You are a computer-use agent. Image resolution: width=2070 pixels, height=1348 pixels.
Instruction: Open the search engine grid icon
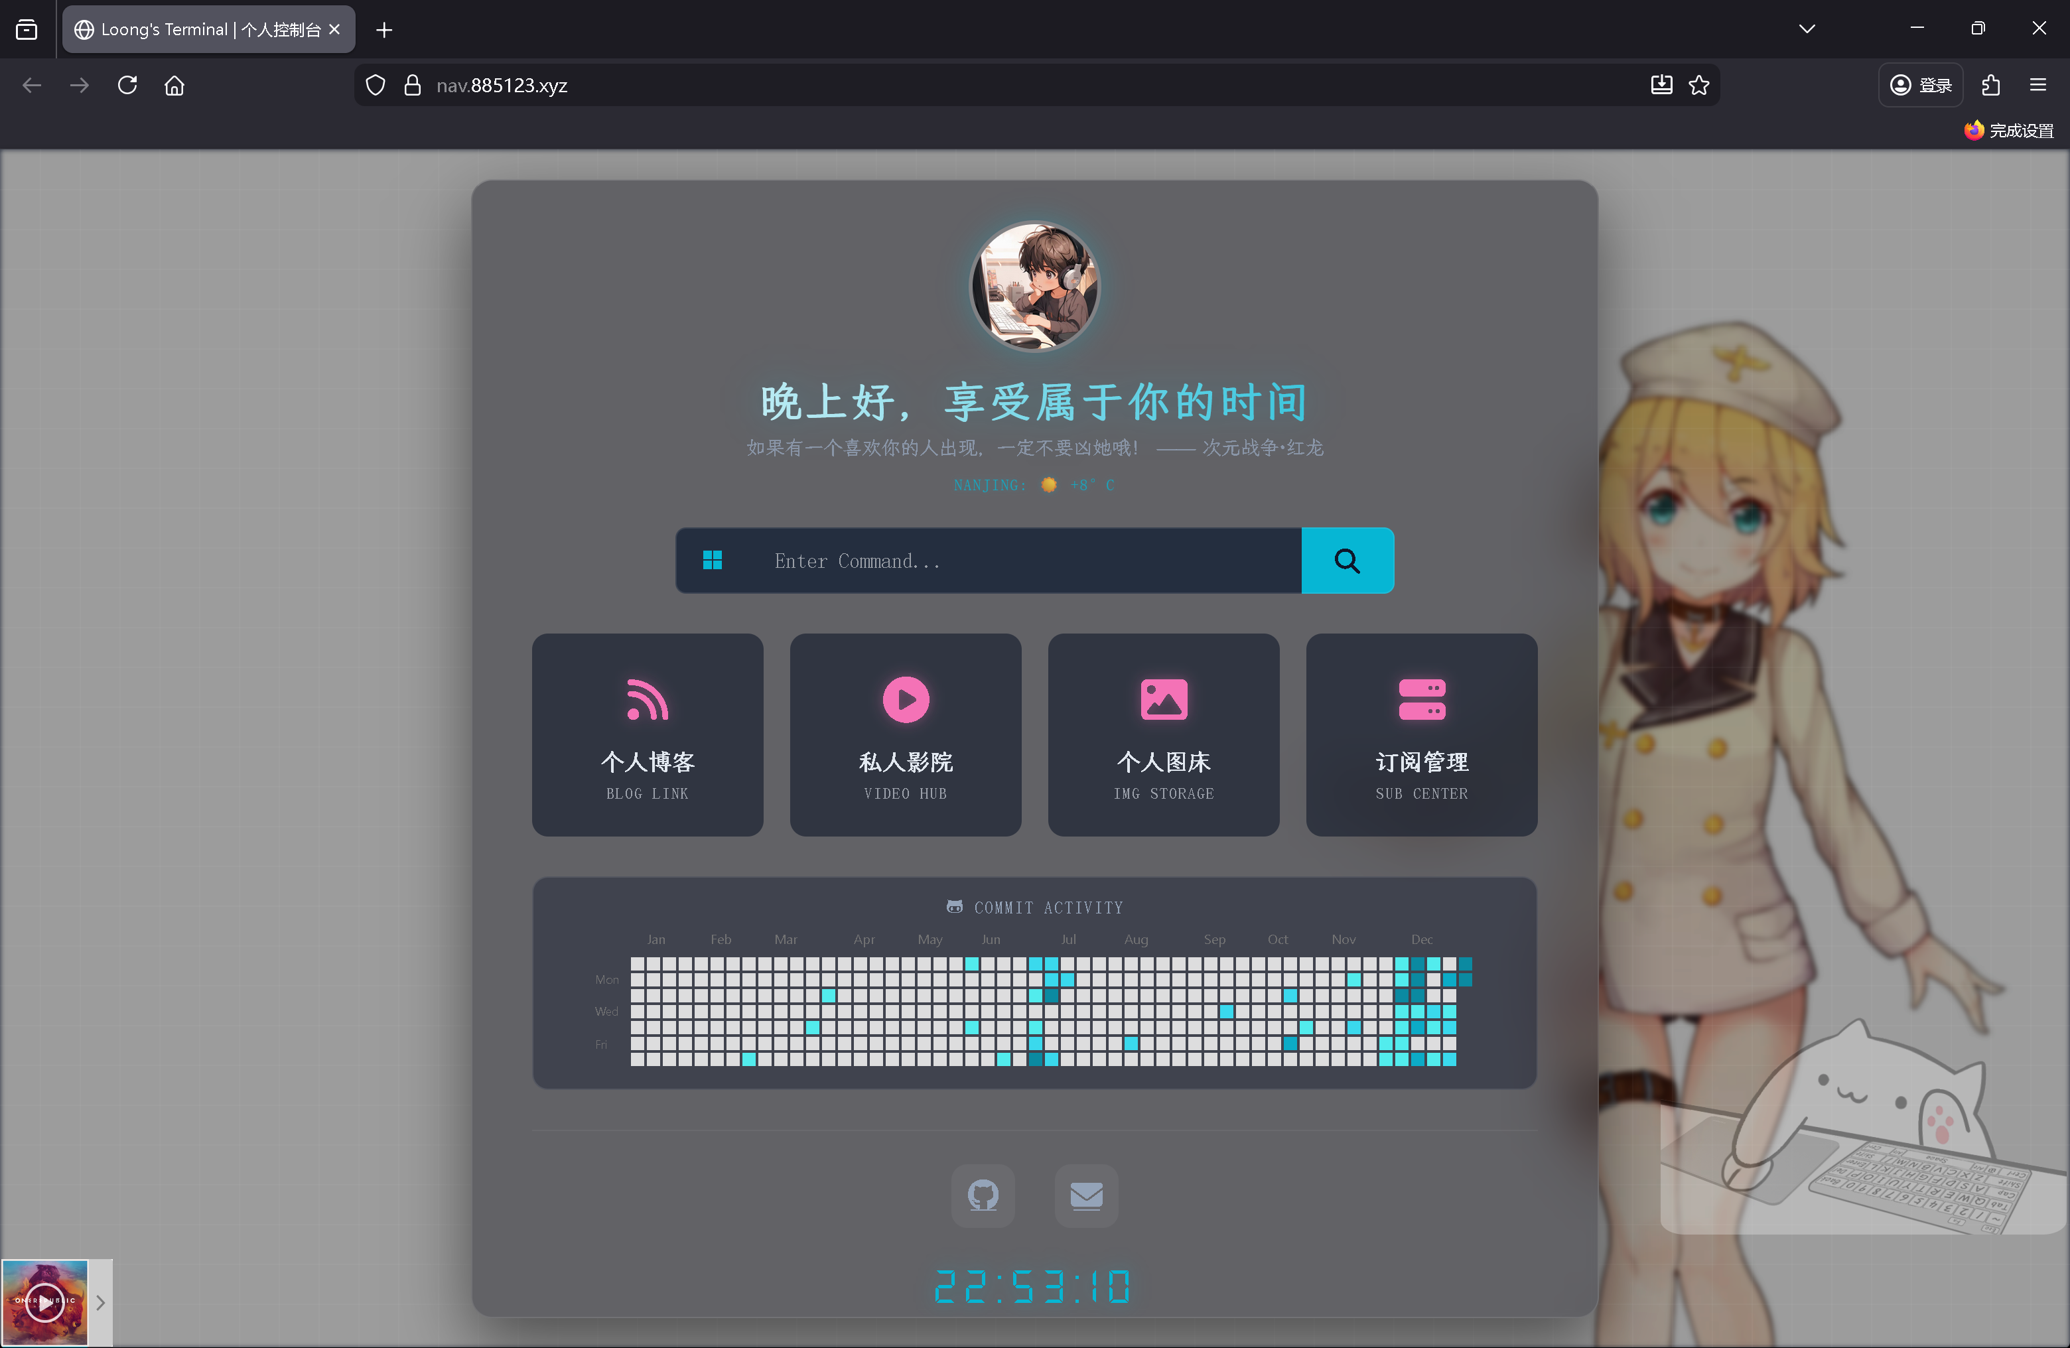pos(713,561)
